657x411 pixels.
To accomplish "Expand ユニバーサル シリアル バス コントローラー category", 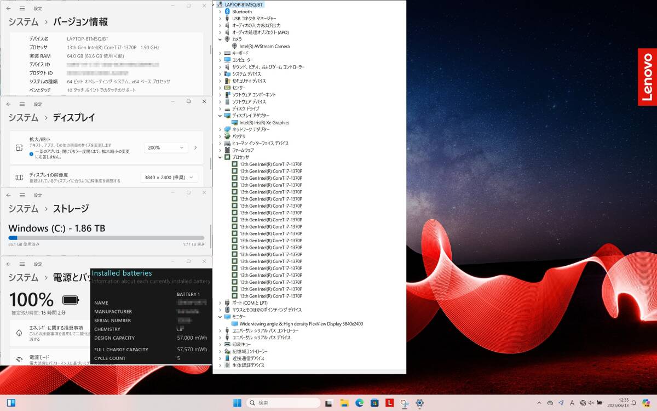I will pyautogui.click(x=220, y=330).
